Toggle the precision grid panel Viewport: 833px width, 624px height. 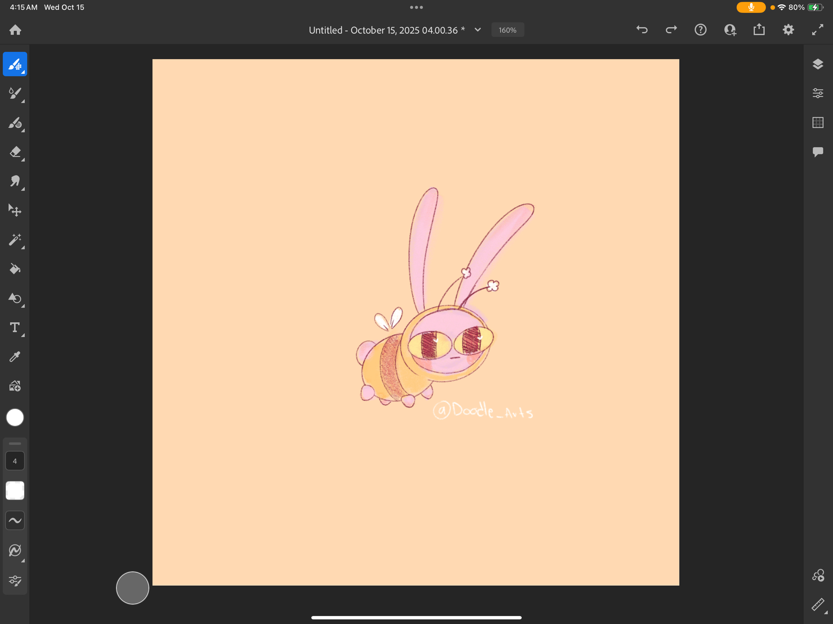(818, 122)
